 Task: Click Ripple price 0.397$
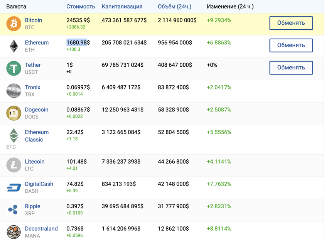tap(75, 206)
